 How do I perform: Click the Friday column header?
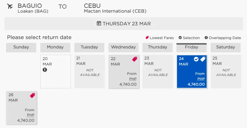point(192,48)
